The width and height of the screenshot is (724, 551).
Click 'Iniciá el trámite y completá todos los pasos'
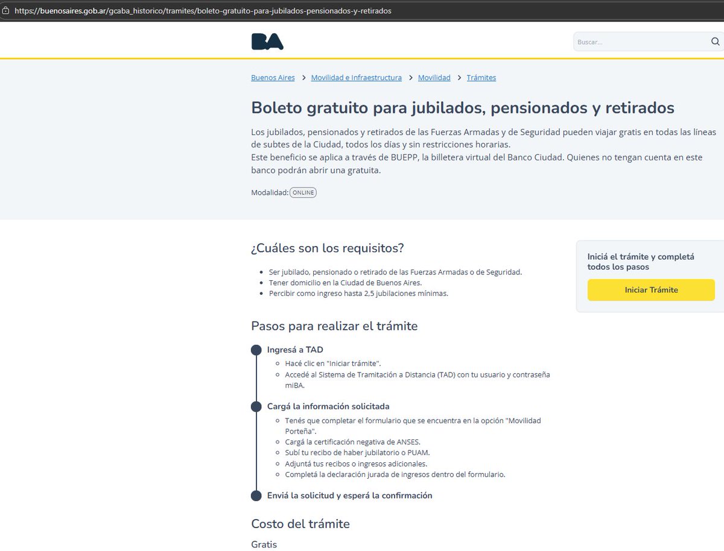[x=641, y=262]
